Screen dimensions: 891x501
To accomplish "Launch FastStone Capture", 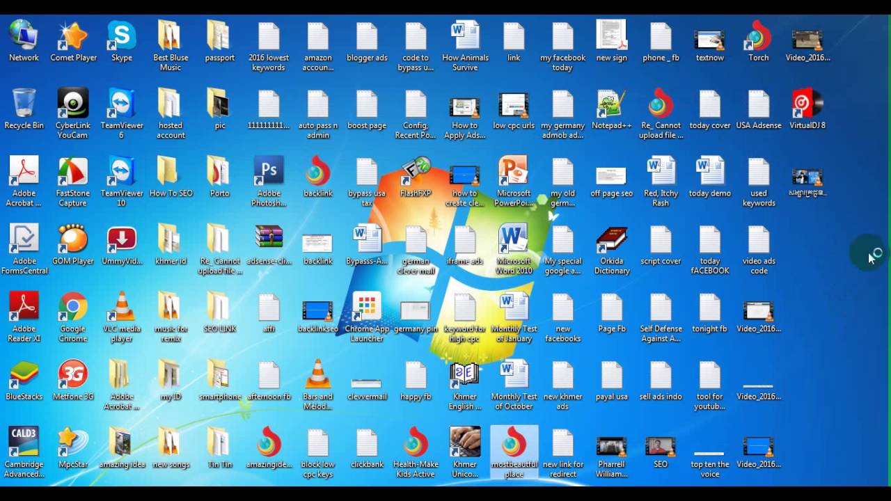I will [73, 182].
